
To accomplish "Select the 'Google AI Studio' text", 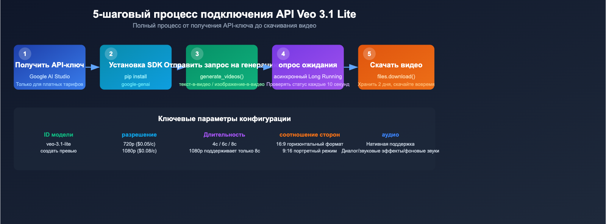I will [x=50, y=76].
